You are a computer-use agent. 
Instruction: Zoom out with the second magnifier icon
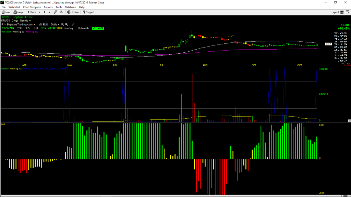[x=67, y=25]
